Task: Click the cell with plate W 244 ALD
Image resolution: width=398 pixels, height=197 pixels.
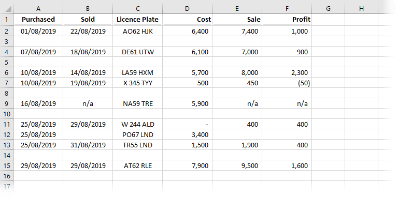Action: 137,124
